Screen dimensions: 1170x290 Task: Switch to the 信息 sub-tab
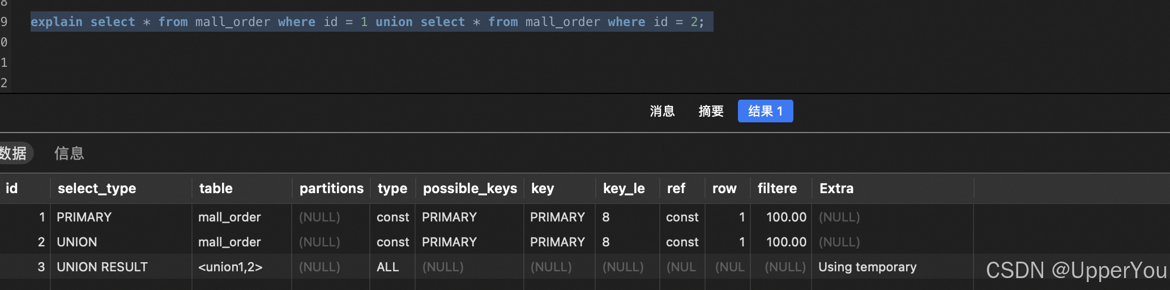pyautogui.click(x=69, y=153)
